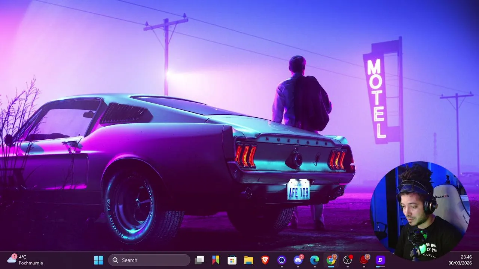Open the Windows Start menu
The image size is (479, 269).
tap(99, 260)
